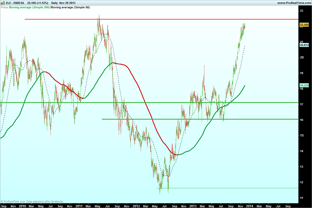Click the 11 level on price axis

point(301,198)
